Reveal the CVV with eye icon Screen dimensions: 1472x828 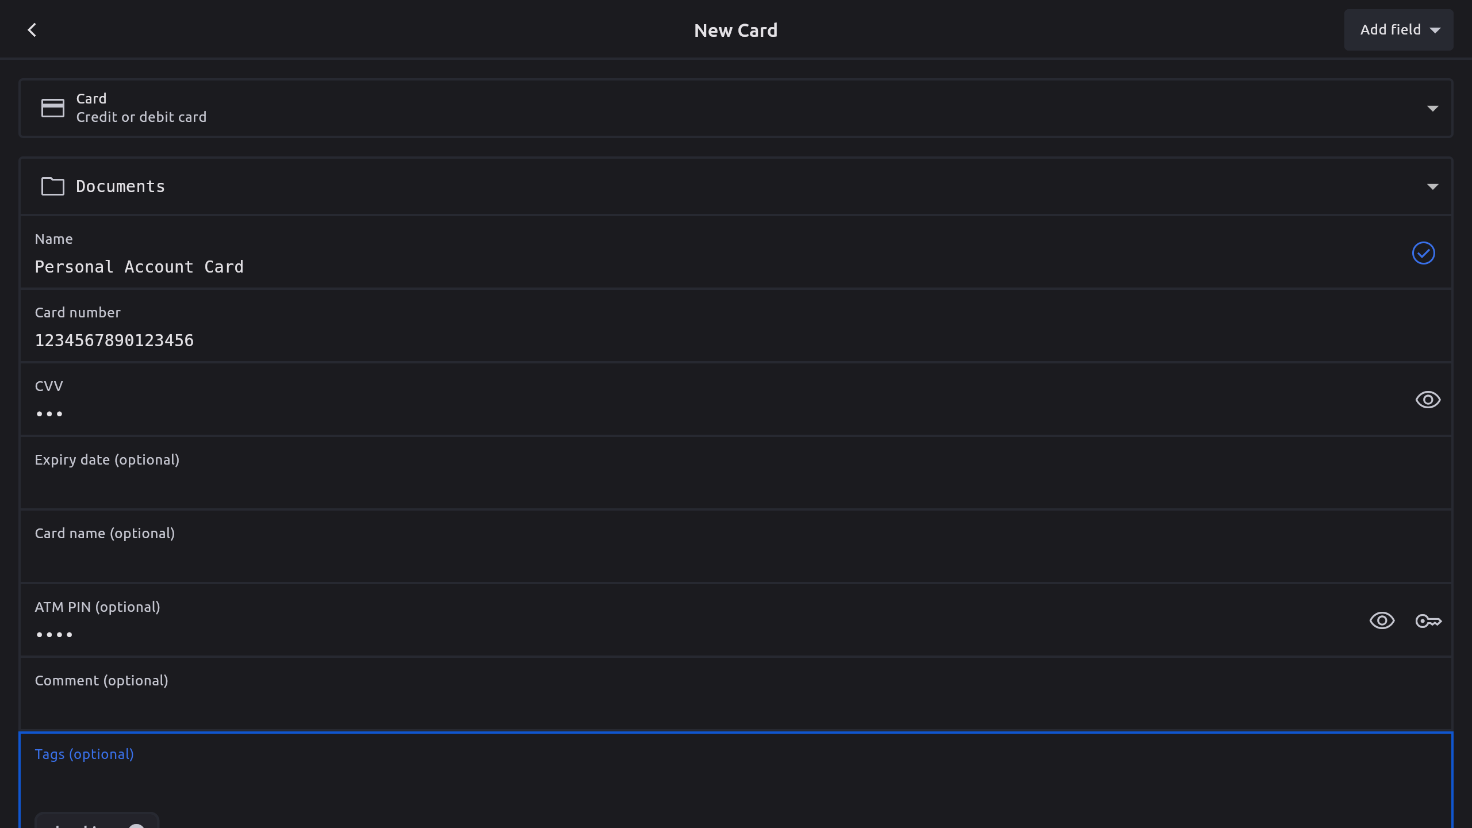(1428, 400)
